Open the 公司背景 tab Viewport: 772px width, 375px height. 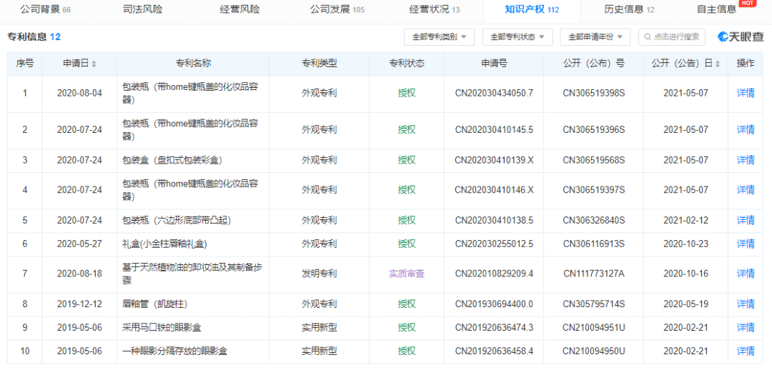point(45,9)
